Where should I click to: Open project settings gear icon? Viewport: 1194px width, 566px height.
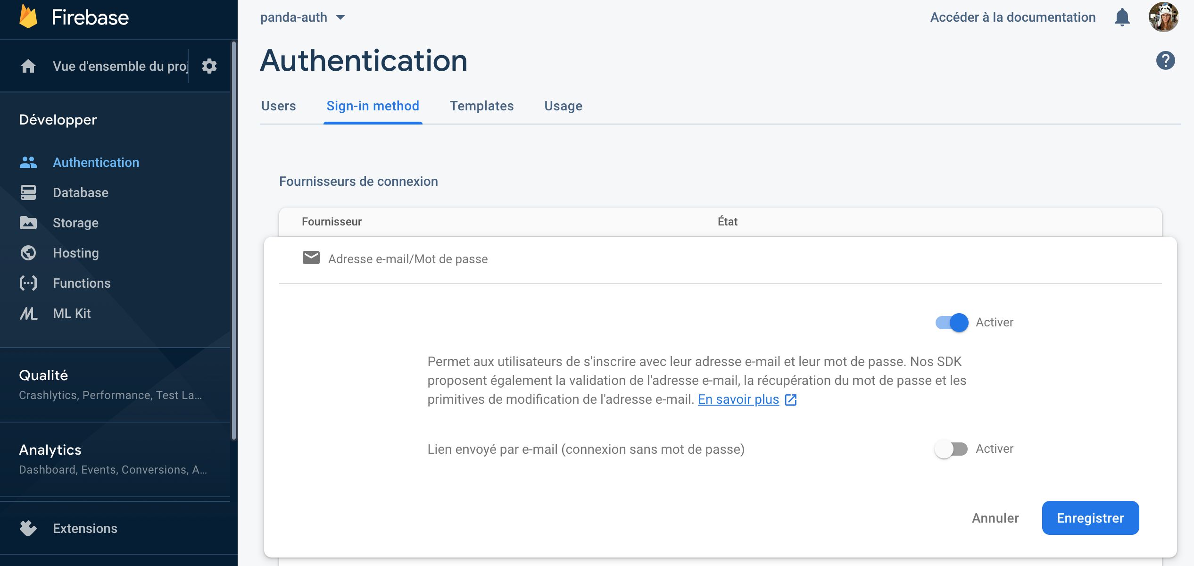coord(209,66)
